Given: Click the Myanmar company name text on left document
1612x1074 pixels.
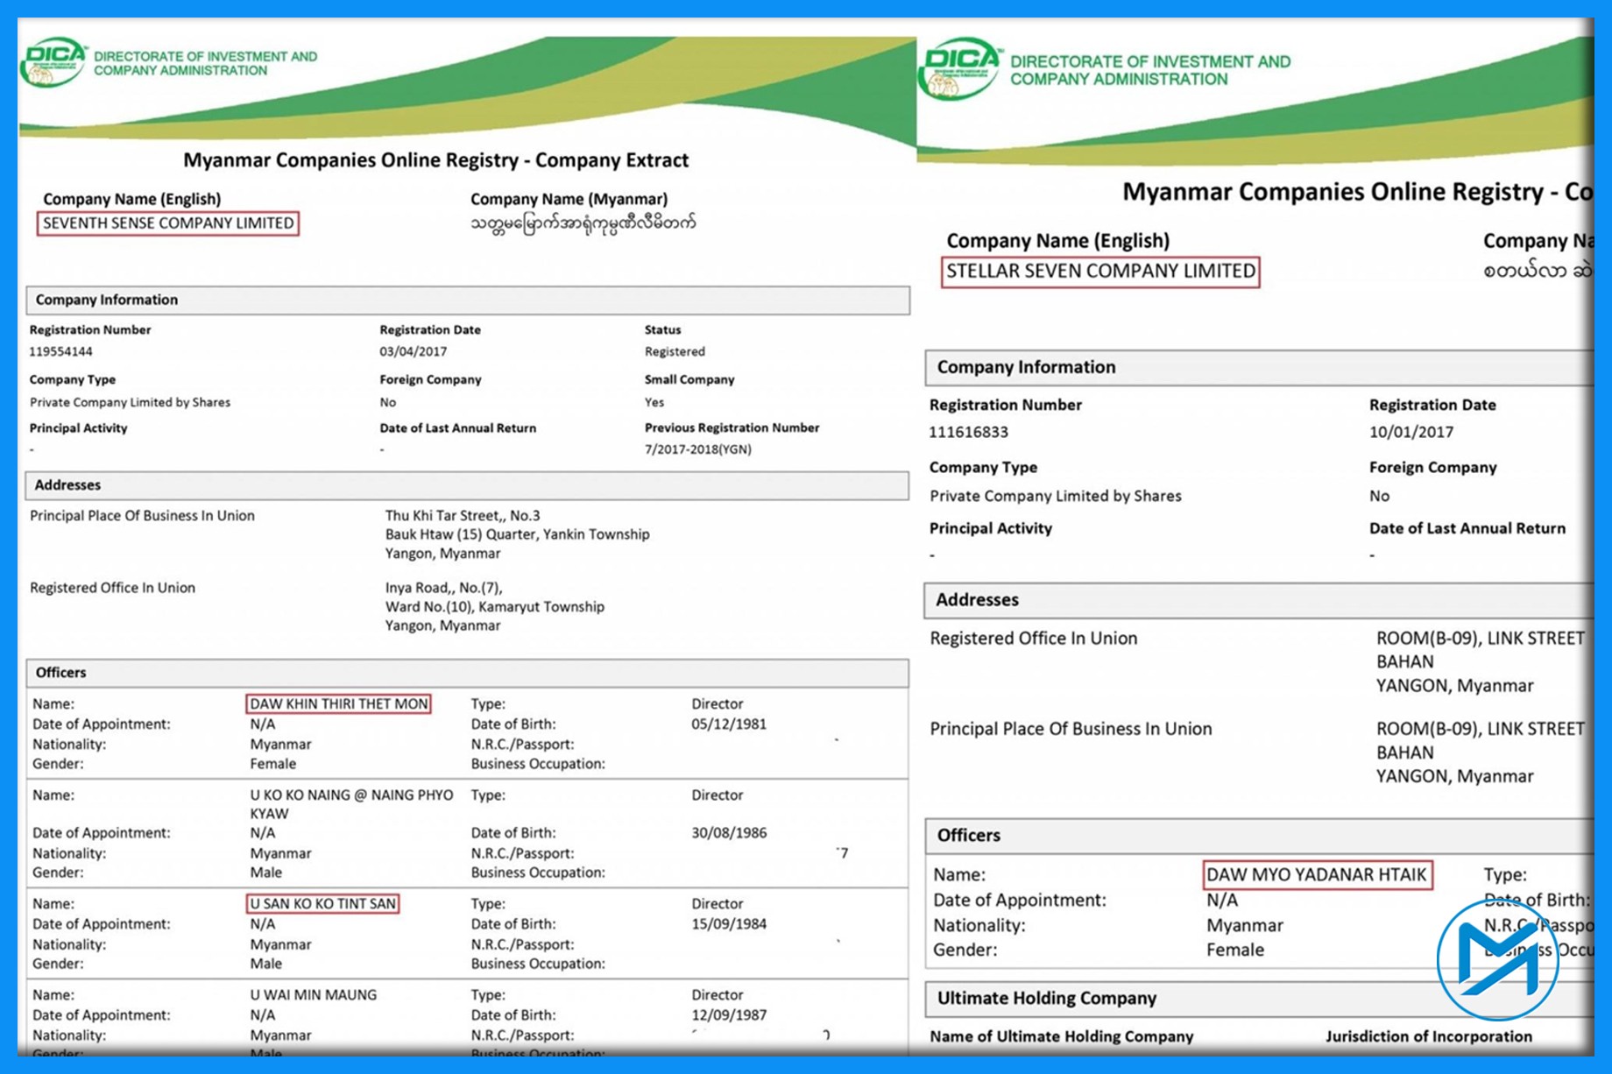Looking at the screenshot, I should (x=583, y=223).
